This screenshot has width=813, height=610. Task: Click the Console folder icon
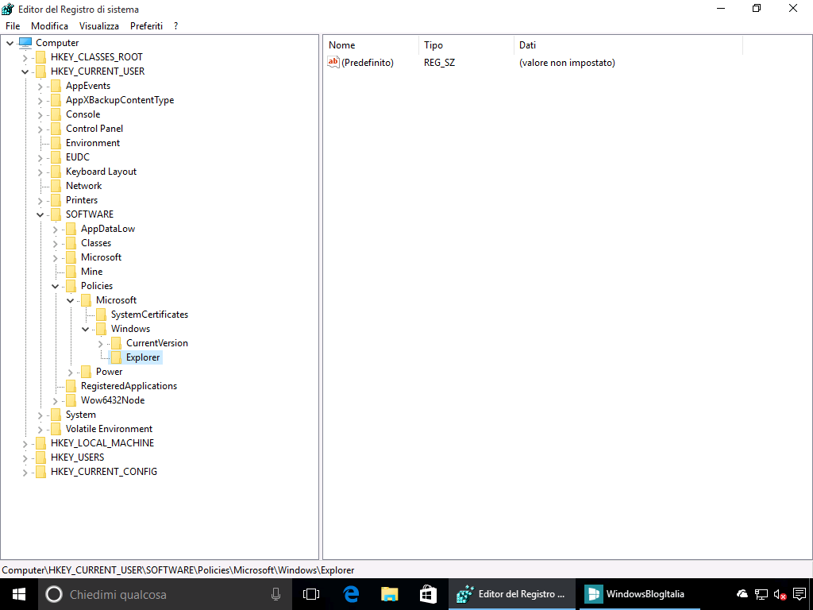click(x=56, y=114)
